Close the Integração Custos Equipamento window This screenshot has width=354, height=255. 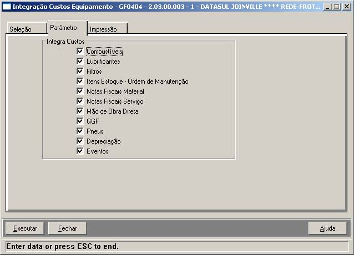347,7
